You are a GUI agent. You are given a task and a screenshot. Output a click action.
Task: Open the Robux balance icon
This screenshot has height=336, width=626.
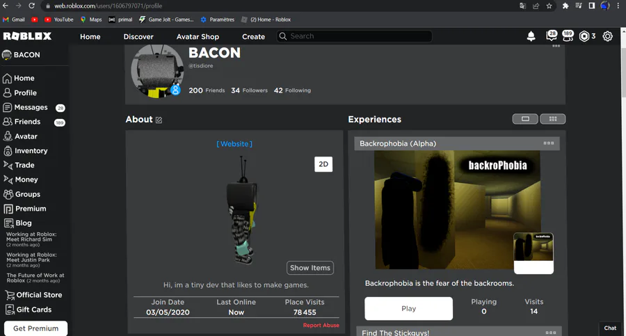pyautogui.click(x=584, y=36)
